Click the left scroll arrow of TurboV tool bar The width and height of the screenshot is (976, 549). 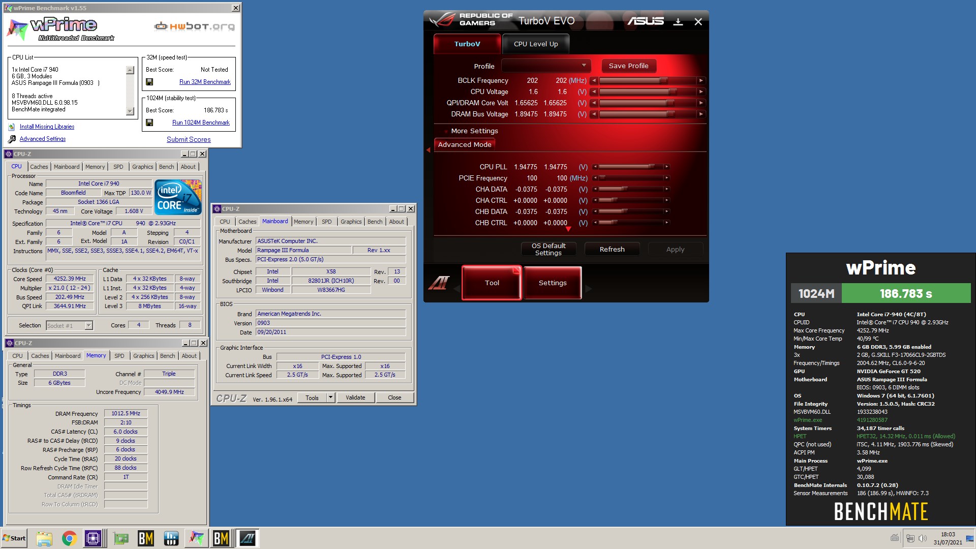coord(456,289)
